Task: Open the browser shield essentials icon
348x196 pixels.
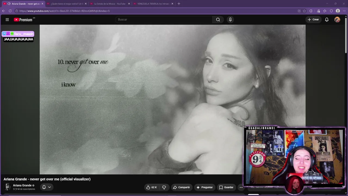Action: [x=331, y=11]
